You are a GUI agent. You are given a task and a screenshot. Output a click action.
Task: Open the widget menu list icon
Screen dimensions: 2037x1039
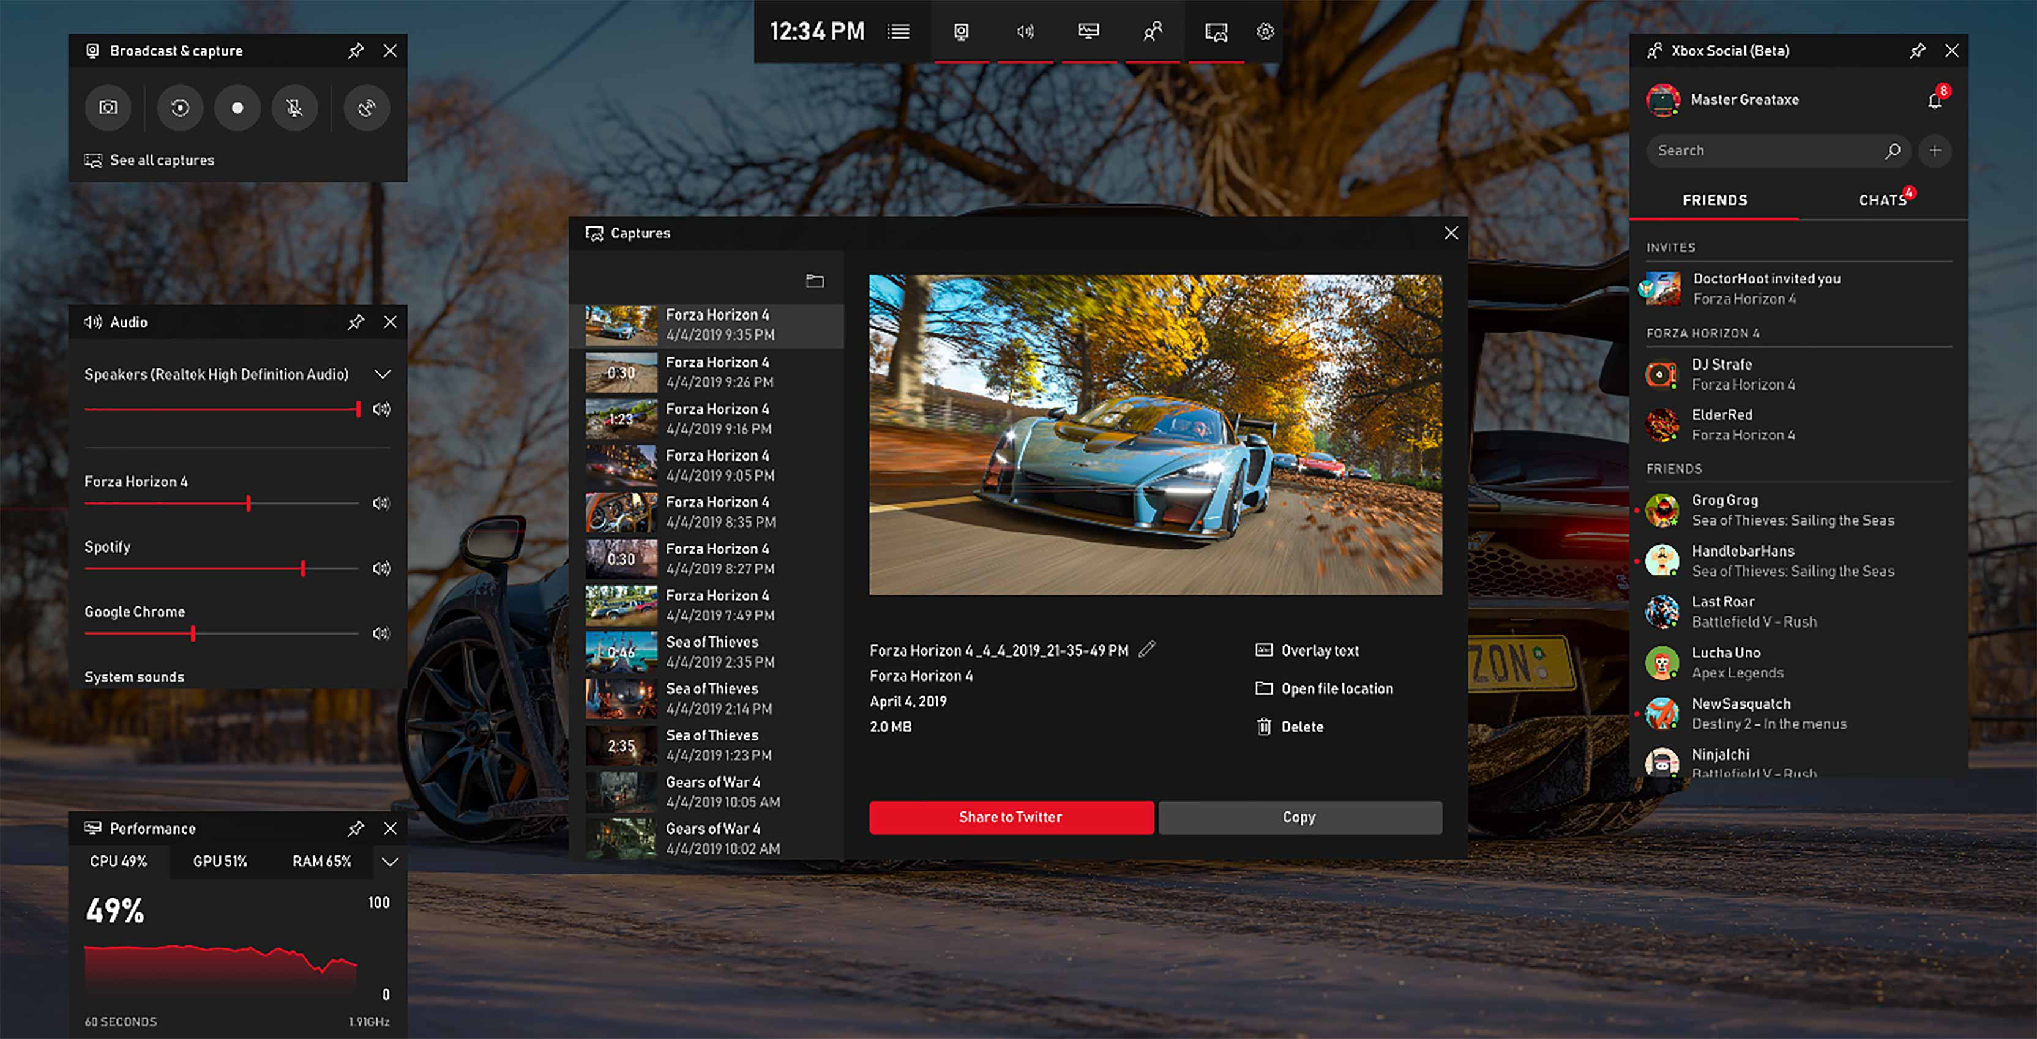coord(899,32)
